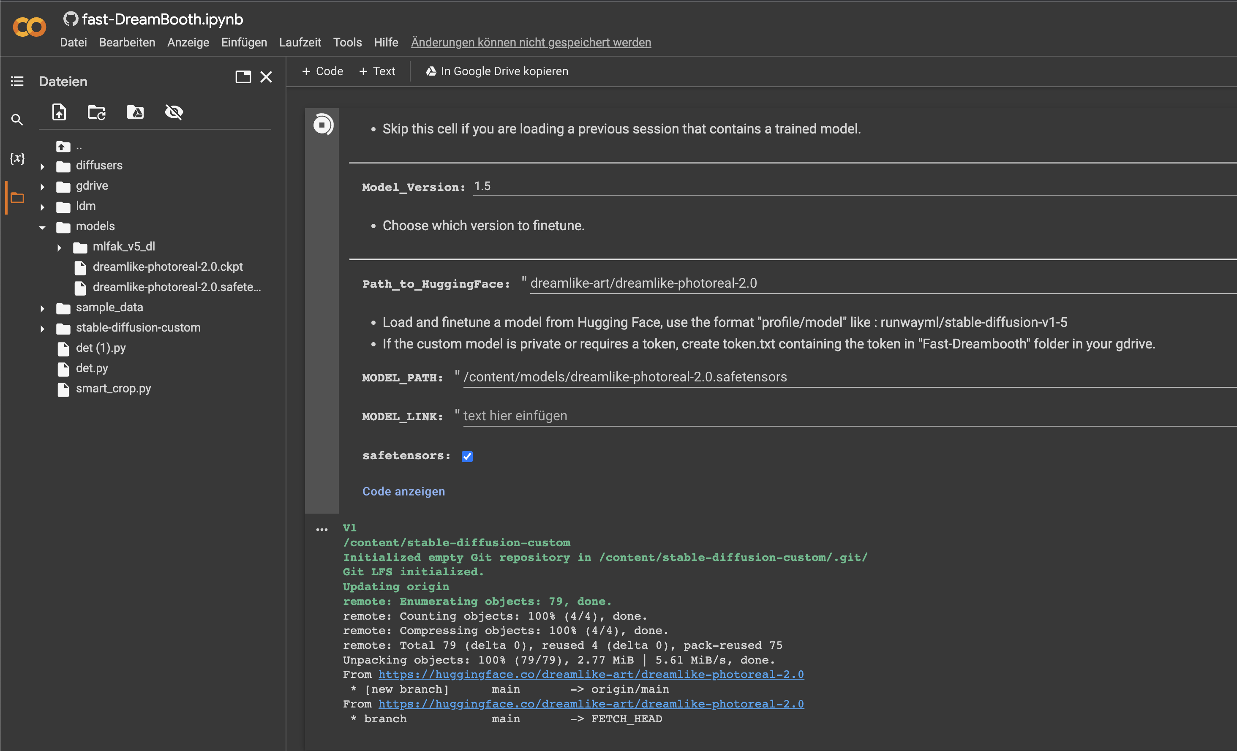Open files panel in new window icon
Screen dimensions: 1237x751
(243, 77)
